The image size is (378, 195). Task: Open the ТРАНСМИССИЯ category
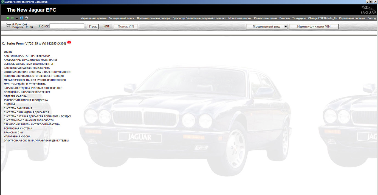click(x=13, y=132)
